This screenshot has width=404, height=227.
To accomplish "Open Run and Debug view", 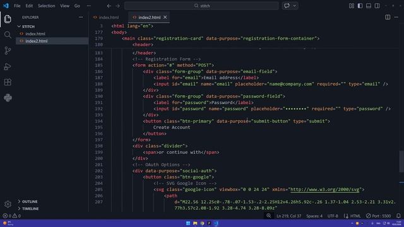I will pyautogui.click(x=8, y=66).
